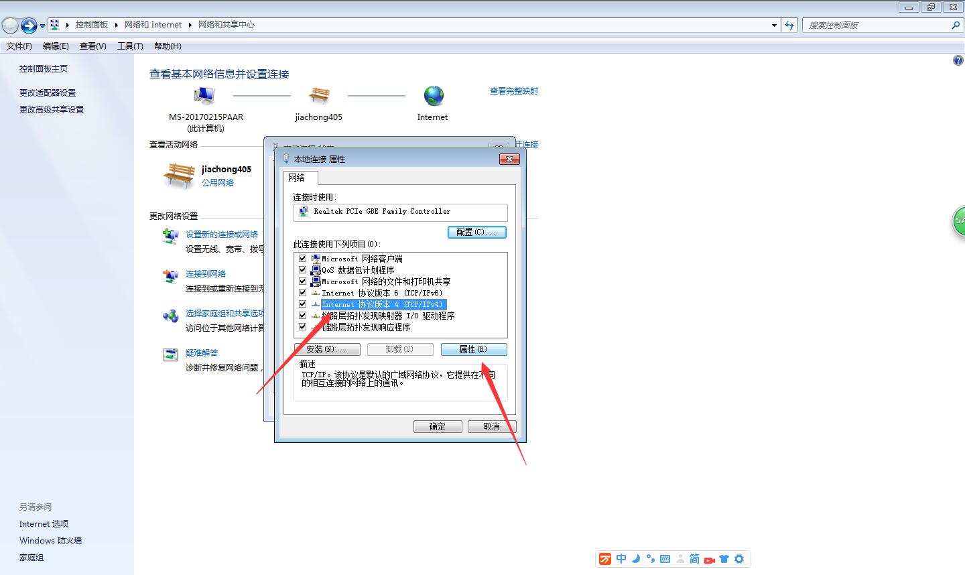Image resolution: width=965 pixels, height=575 pixels.
Task: Click 取消 in properties dialog
Action: [x=492, y=427]
